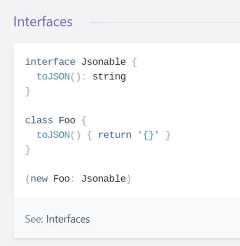Screen dimensions: 240x246
Task: Click the closing parenthesis after Jsonable
Action: (x=129, y=179)
